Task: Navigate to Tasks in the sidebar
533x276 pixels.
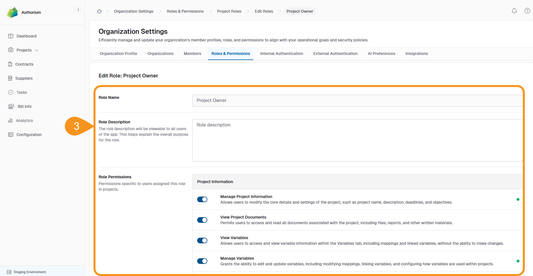Action: (22, 92)
